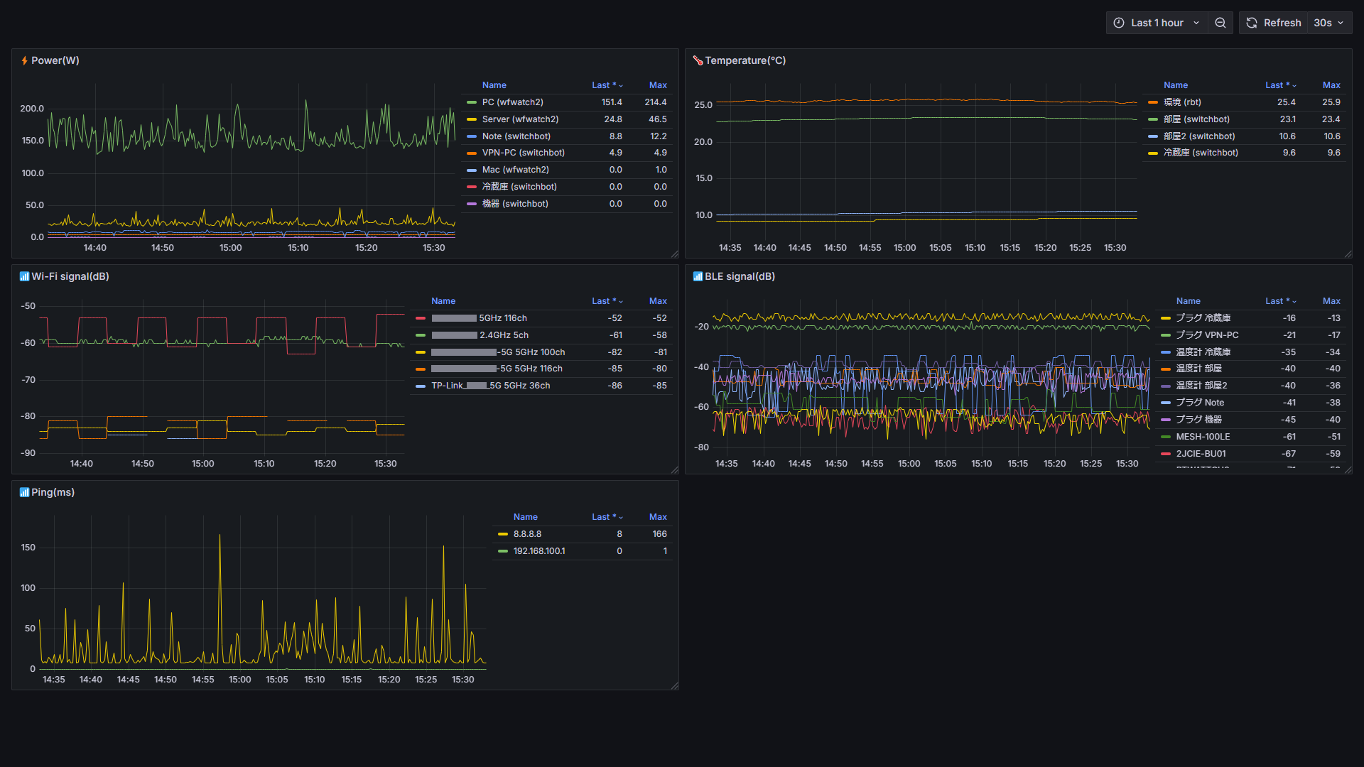Viewport: 1364px width, 767px height.
Task: Open the Last 1 hour time range dropdown
Action: (x=1157, y=23)
